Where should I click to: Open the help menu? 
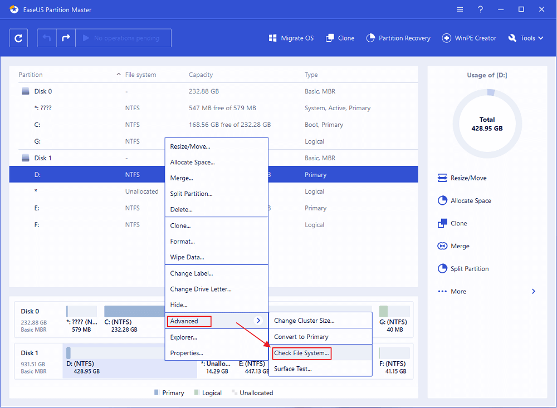coord(480,9)
